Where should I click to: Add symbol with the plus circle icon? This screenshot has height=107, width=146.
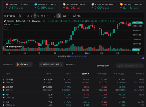pos(19,16)
